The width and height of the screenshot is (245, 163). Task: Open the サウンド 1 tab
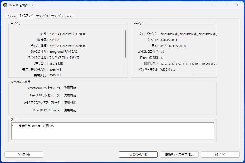(42, 16)
